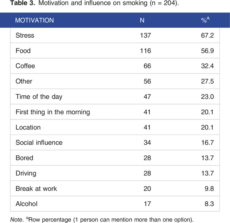
Task: Select First thing in the morning label
Action: 53,112
